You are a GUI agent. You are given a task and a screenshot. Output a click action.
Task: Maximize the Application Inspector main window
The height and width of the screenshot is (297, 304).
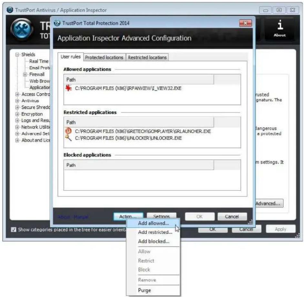[279, 10]
